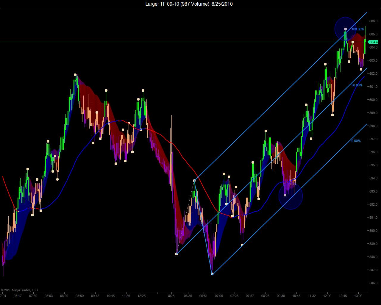381x305 pixels.
Task: Click the 587.0 price axis label
Action: pos(373,270)
